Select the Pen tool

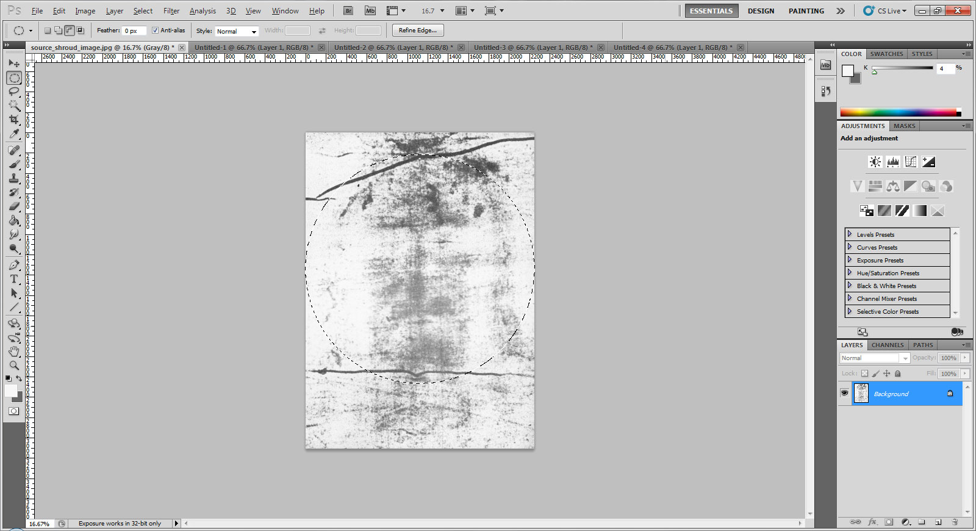pyautogui.click(x=14, y=265)
